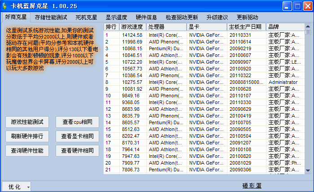Select the row with score 8202.47
314x192 pixels.
pyautogui.click(x=204, y=136)
